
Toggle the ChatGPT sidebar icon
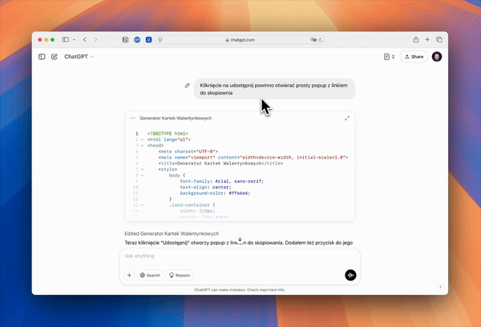[x=42, y=57]
